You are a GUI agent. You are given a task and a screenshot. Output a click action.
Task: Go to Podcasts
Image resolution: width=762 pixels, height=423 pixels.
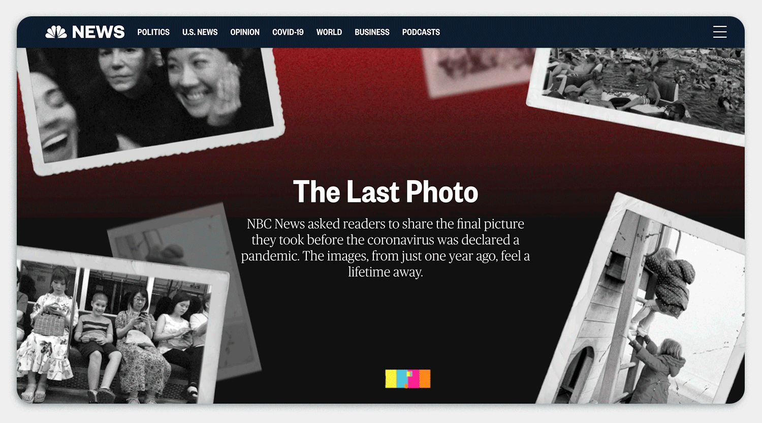coord(421,32)
